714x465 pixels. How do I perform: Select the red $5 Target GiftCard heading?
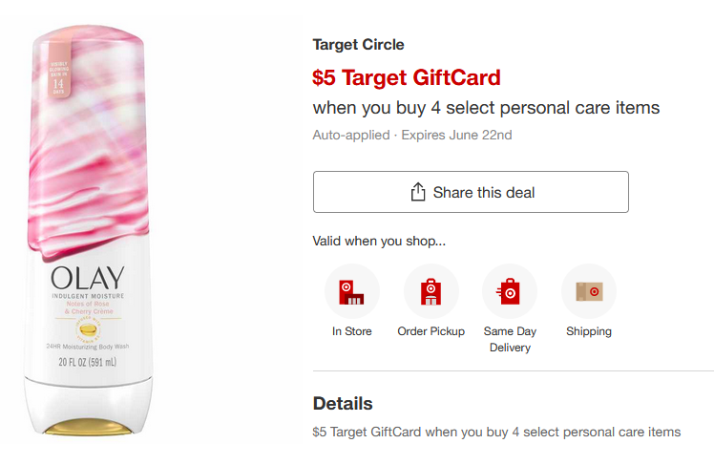[407, 77]
